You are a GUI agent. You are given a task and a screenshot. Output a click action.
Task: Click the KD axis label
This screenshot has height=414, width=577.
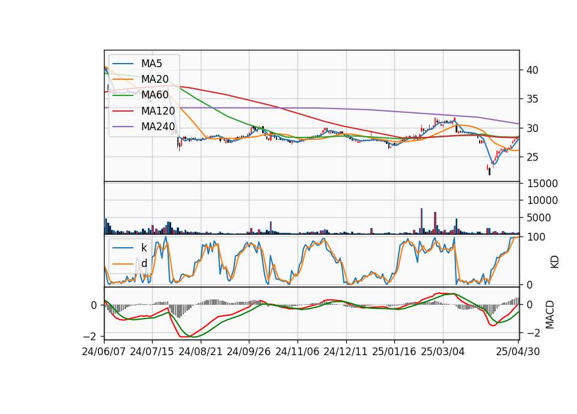coord(555,262)
